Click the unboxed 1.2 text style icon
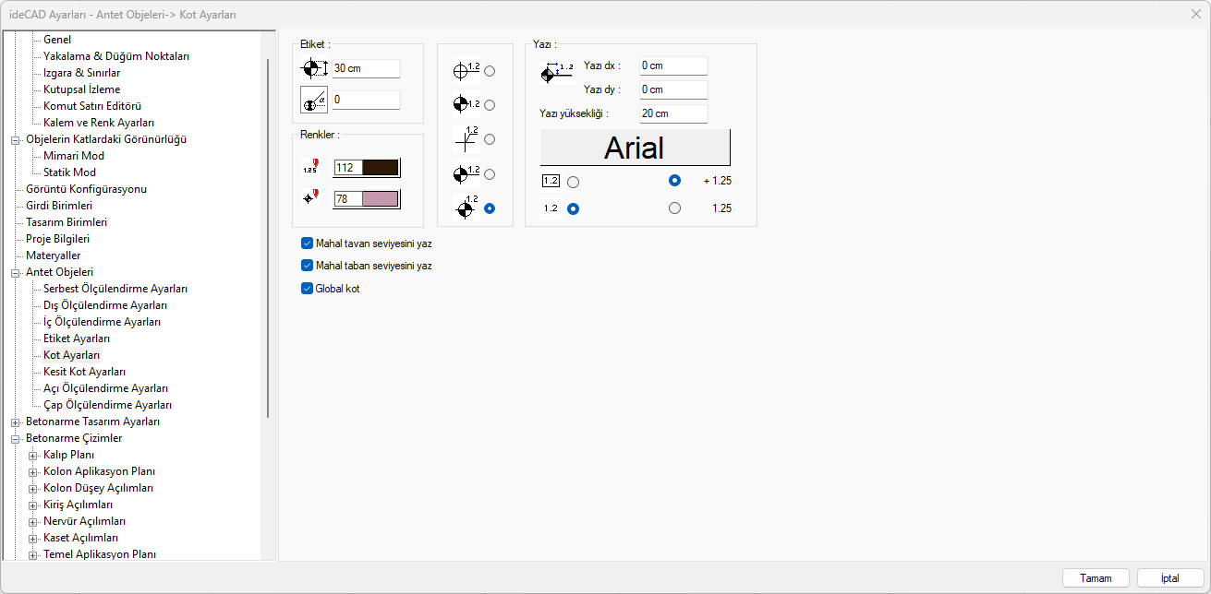Image resolution: width=1211 pixels, height=594 pixels. pos(551,208)
